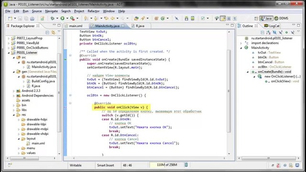
Task: Click Package Explorer horizontal scrollbar
Action: point(24,158)
